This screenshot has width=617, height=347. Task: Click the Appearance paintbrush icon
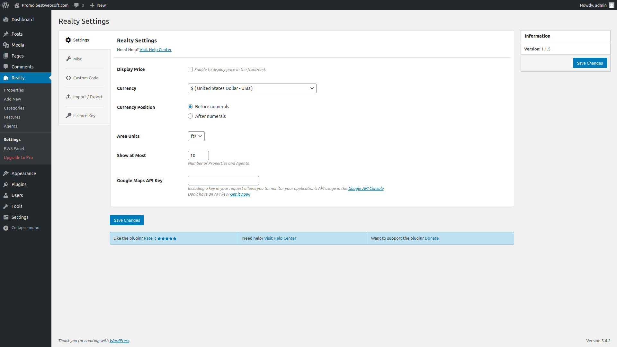[6, 173]
